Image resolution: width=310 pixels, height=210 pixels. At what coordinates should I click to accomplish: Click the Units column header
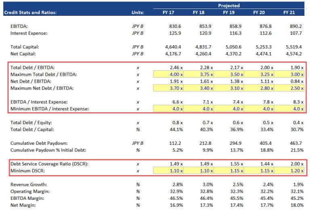[x=138, y=12]
